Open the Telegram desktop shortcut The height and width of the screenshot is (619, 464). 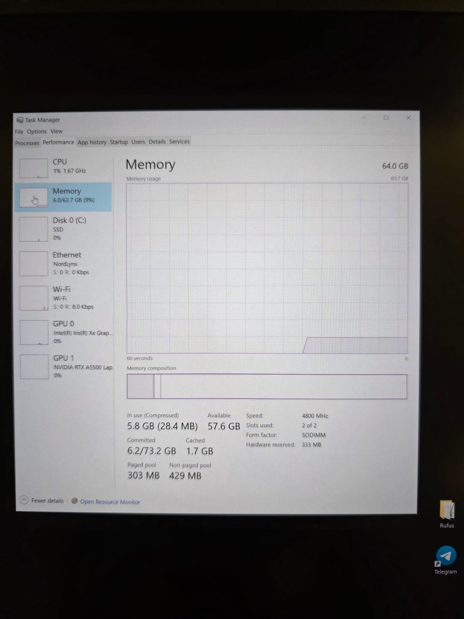446,560
